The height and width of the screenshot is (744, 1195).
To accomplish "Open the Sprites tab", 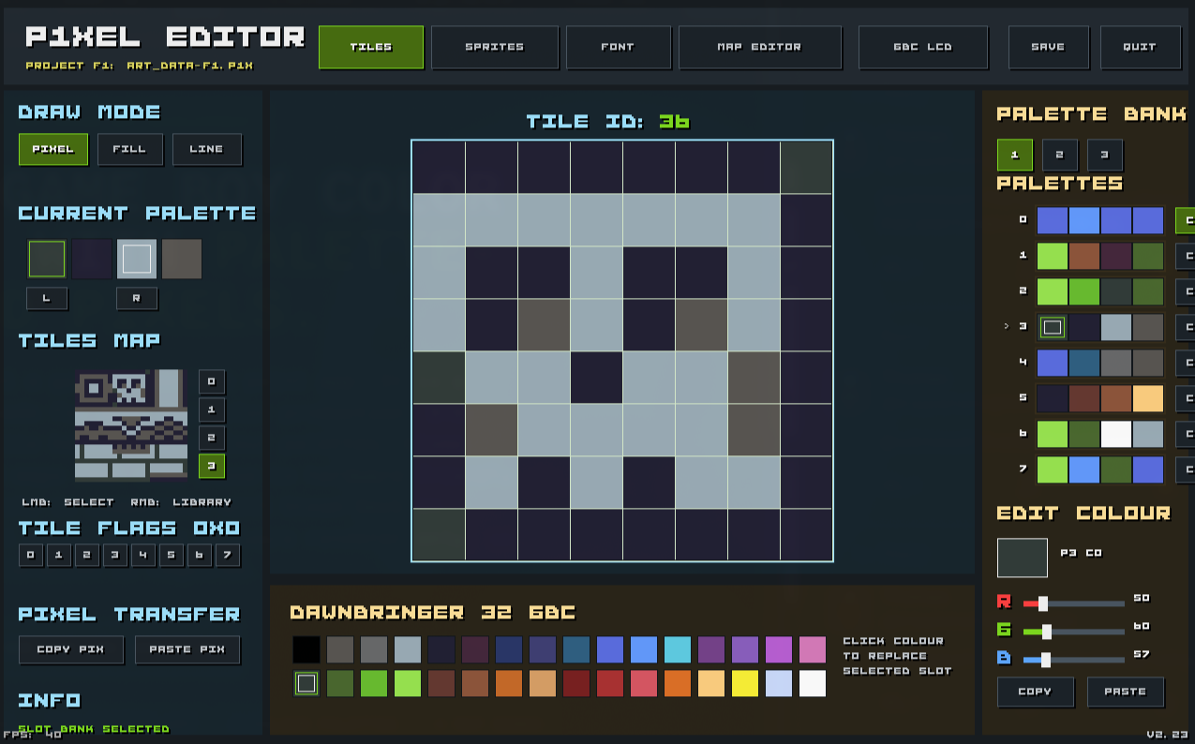I will pyautogui.click(x=495, y=47).
